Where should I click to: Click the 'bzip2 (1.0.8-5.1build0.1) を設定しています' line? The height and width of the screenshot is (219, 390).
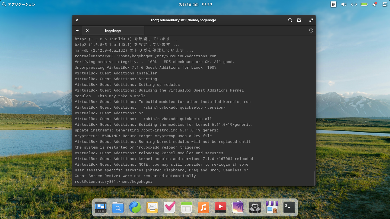coord(127,45)
